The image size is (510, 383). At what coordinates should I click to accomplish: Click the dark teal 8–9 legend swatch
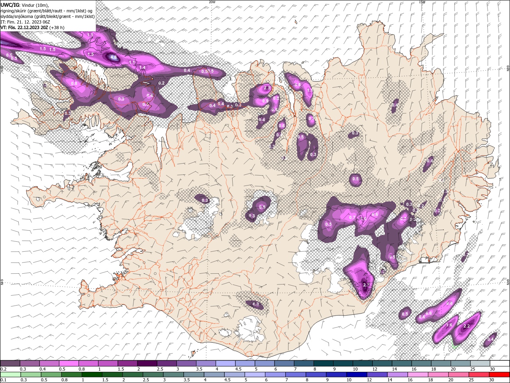coord(324,363)
